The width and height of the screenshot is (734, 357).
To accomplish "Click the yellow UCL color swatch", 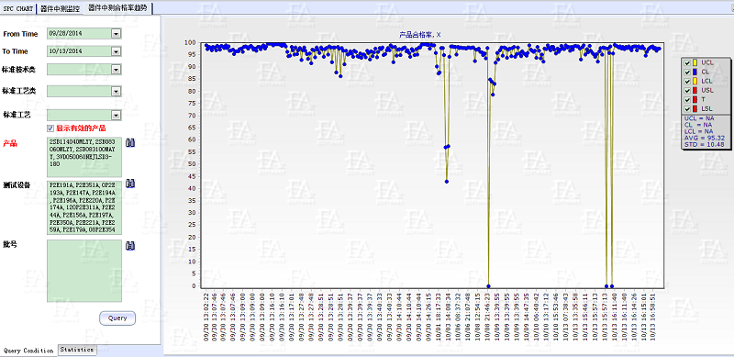I will pyautogui.click(x=695, y=62).
